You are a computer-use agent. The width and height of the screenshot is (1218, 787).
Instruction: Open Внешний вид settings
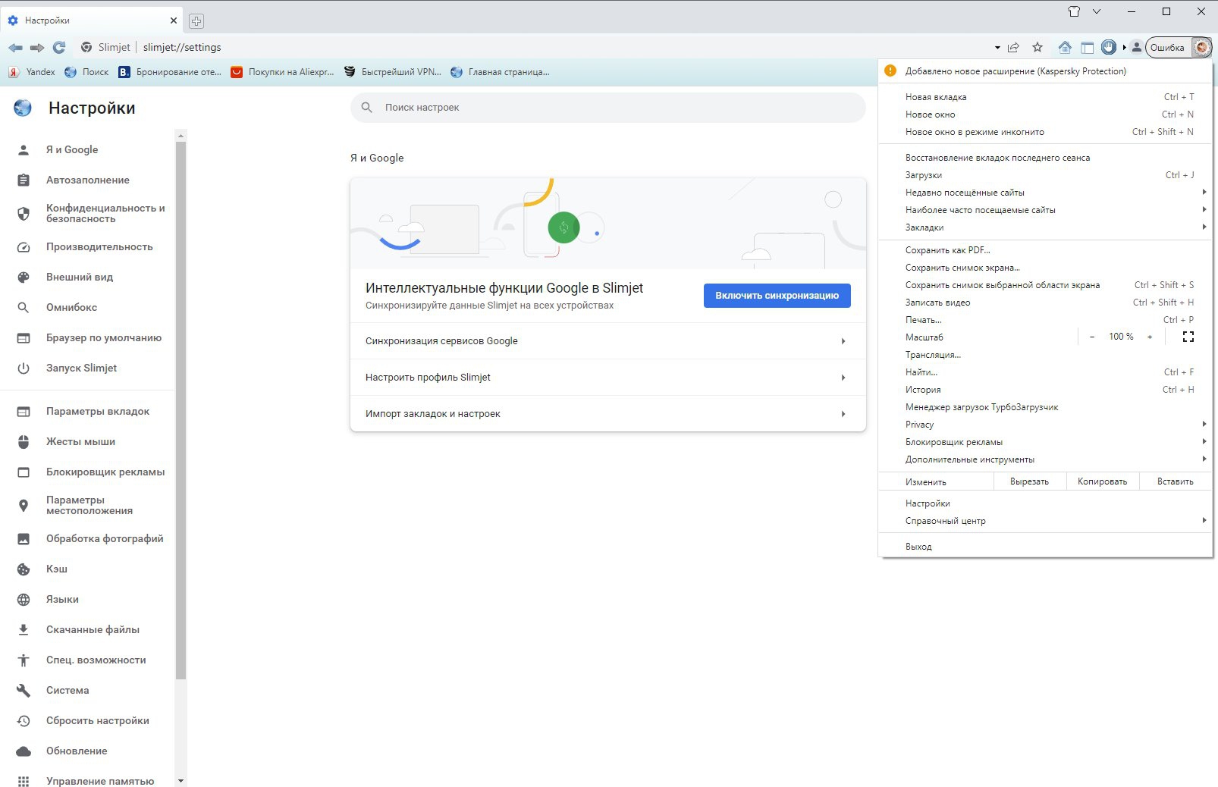click(x=87, y=277)
